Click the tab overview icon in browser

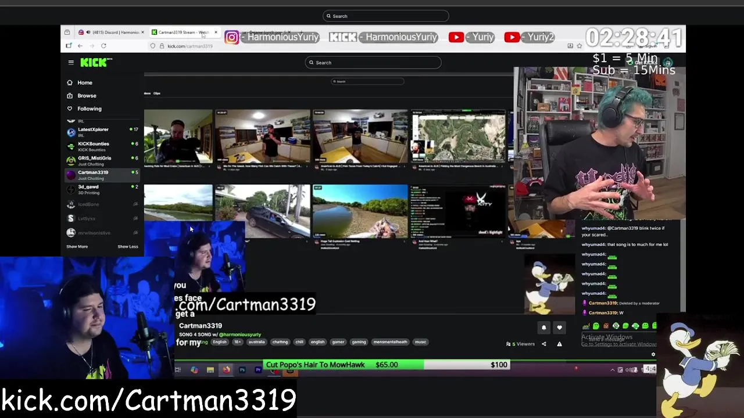point(67,33)
